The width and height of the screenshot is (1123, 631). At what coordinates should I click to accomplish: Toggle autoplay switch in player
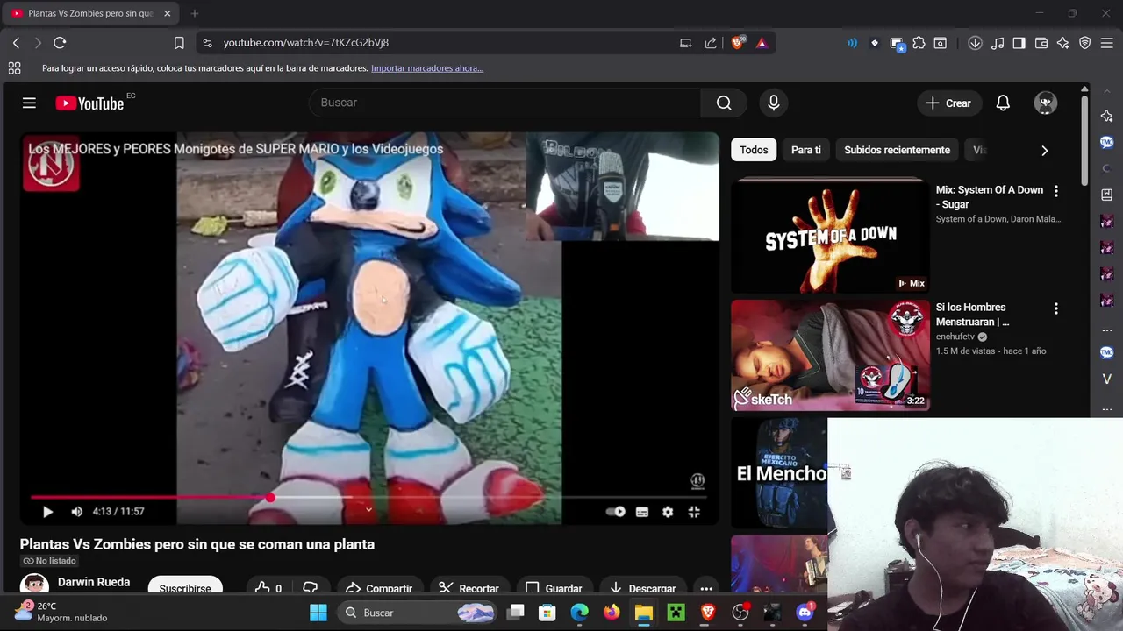pos(616,512)
